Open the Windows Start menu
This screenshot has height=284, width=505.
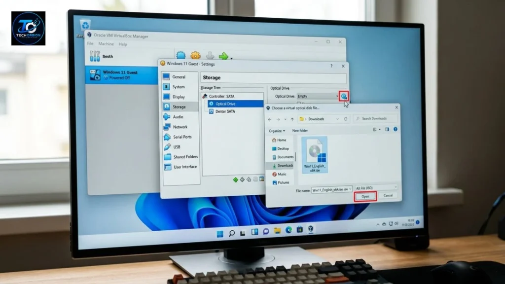click(220, 234)
